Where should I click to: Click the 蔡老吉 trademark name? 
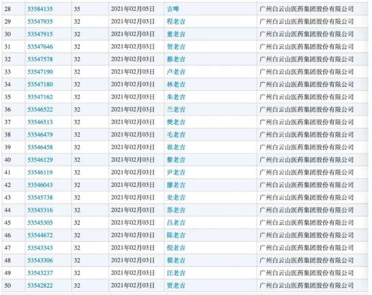point(176,59)
